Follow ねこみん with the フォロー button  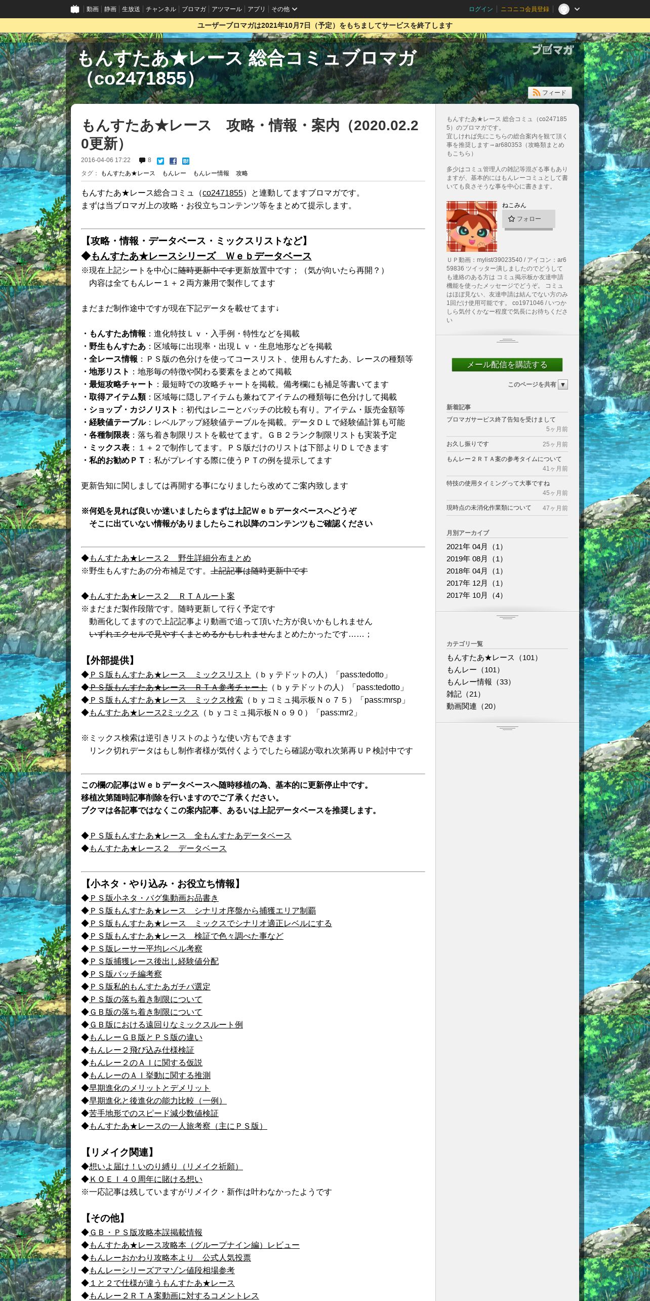click(529, 219)
